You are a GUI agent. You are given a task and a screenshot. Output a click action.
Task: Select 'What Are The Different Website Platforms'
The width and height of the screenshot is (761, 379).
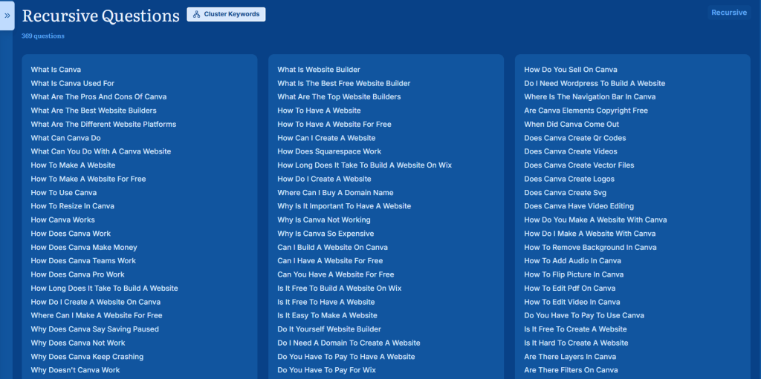[x=103, y=124]
